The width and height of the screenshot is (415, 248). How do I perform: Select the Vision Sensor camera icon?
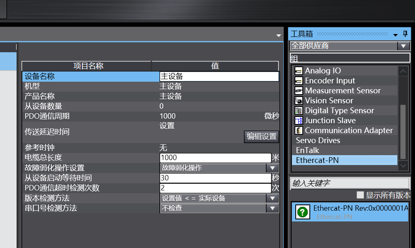click(x=299, y=101)
